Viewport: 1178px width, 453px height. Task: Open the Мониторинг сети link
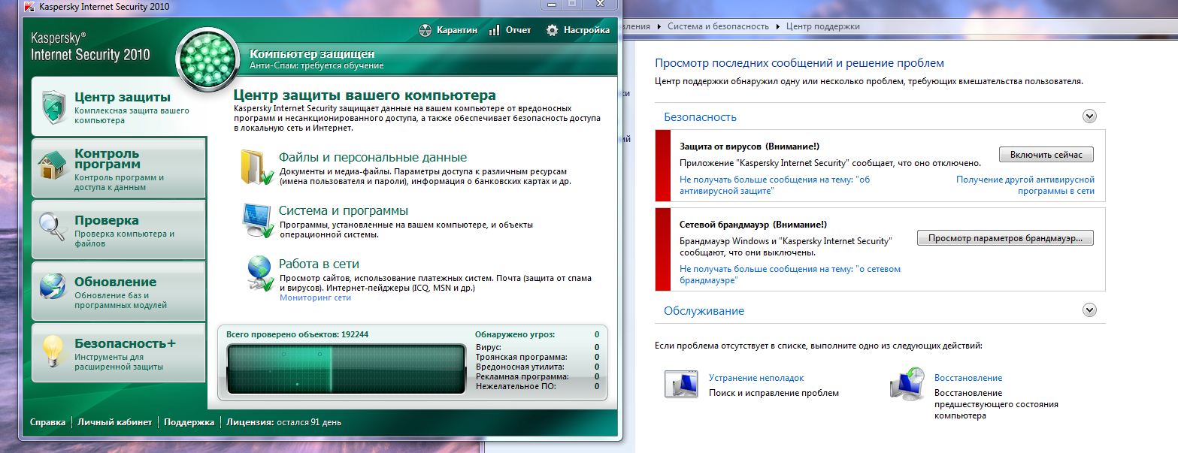tap(315, 297)
